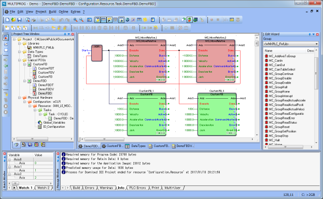Click the XOR function block
The height and width of the screenshot is (199, 323).
point(96,53)
